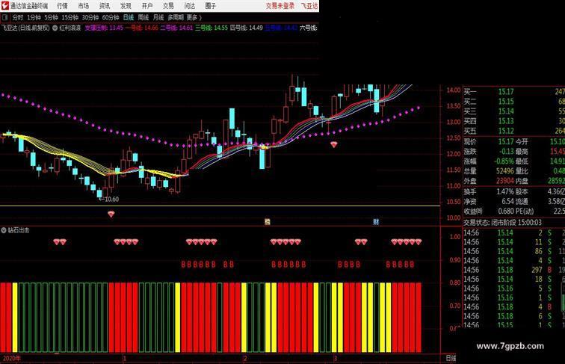565x364 pixels.
Task: Click the 三号线 14.55 indicator value
Action: coord(212,28)
